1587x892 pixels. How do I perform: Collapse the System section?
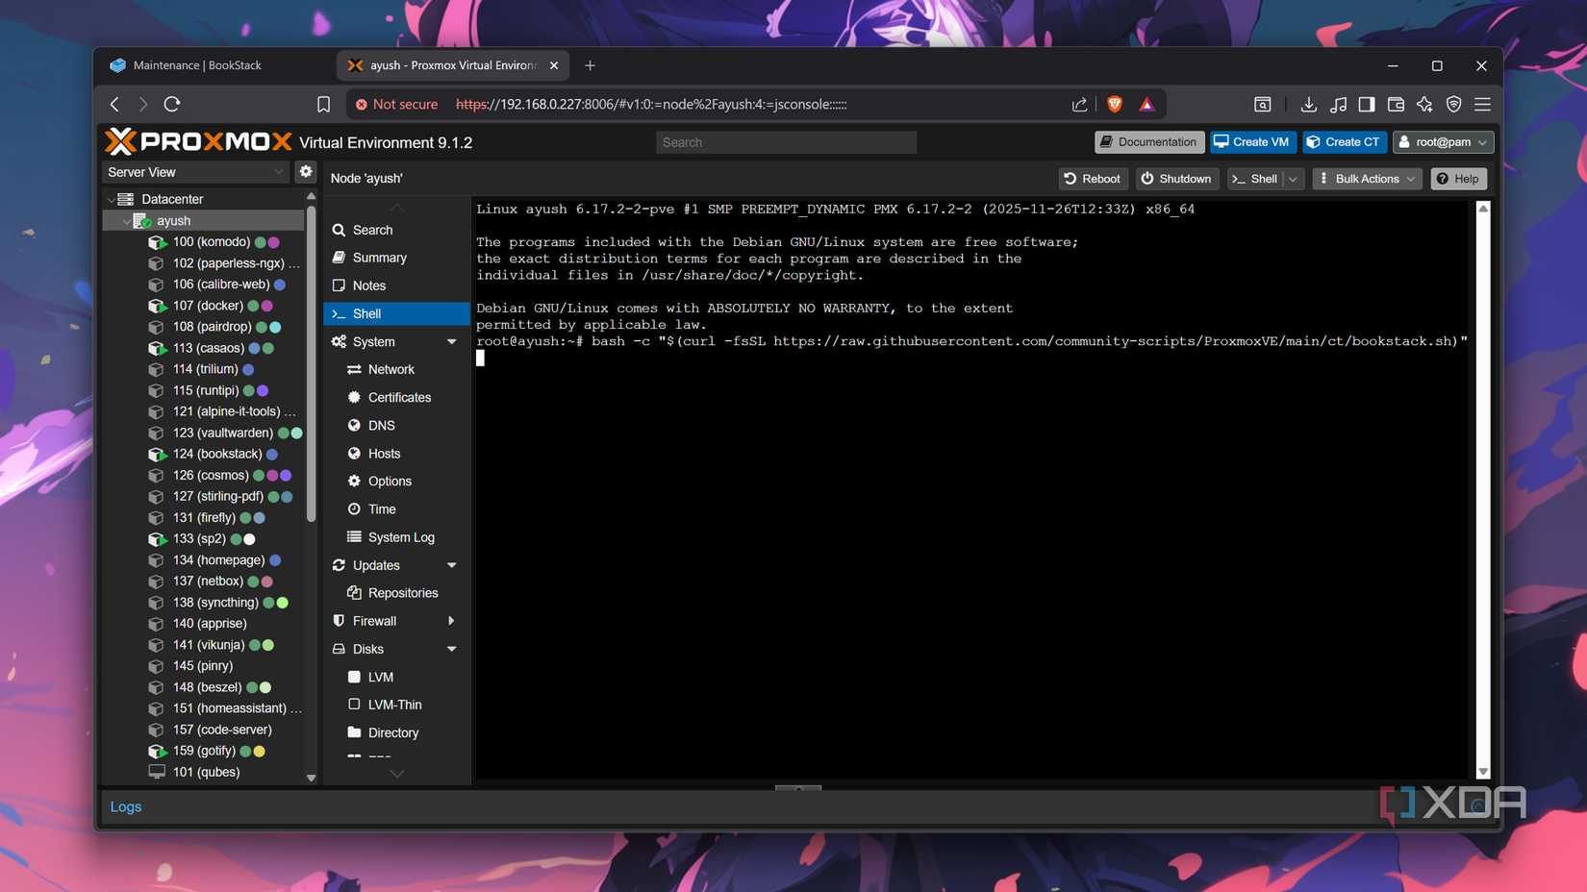point(451,341)
